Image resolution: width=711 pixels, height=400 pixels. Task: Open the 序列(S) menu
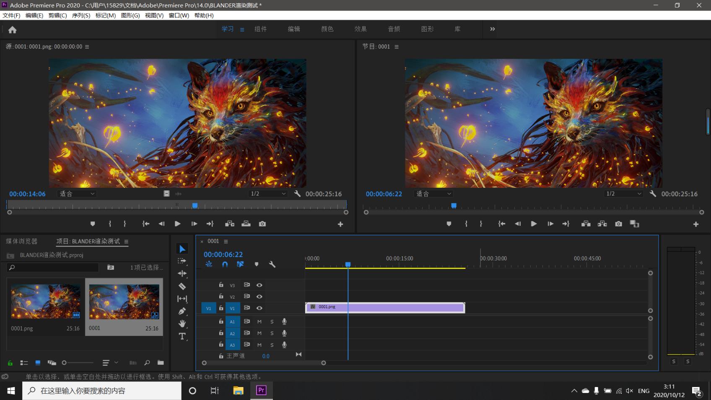point(81,16)
